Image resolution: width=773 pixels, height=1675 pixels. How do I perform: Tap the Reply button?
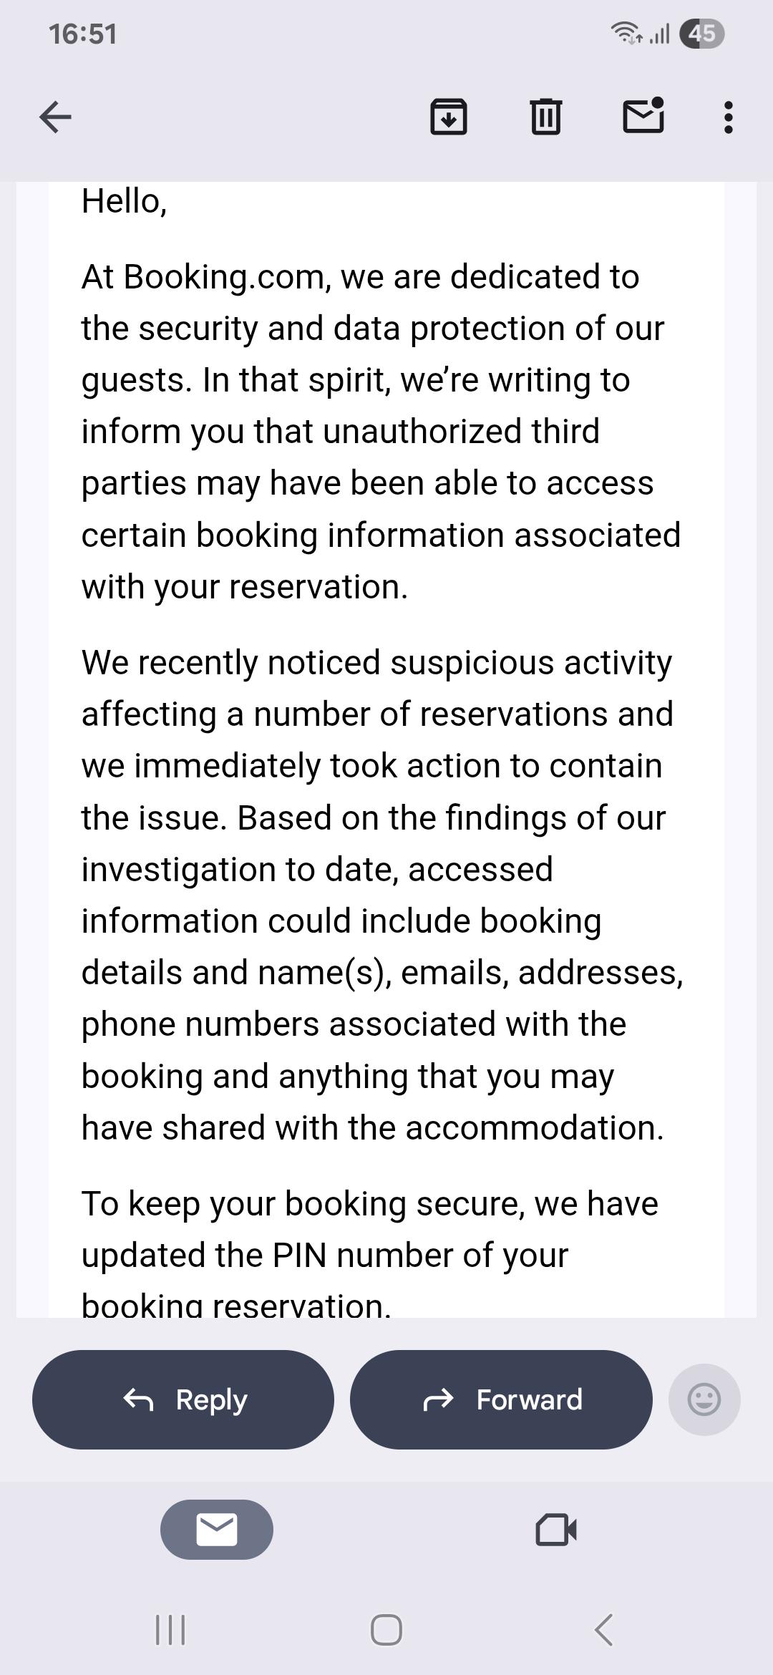(183, 1399)
